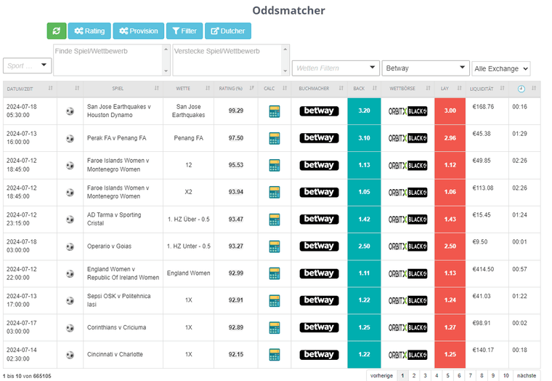This screenshot has width=552, height=381.
Task: Go to the nächste page
Action: point(527,376)
